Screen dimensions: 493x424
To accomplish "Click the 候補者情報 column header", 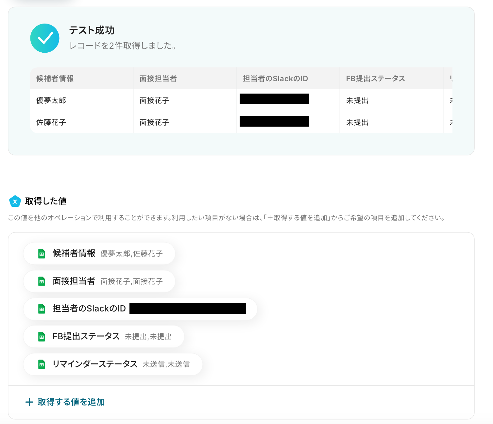I will tap(81, 79).
